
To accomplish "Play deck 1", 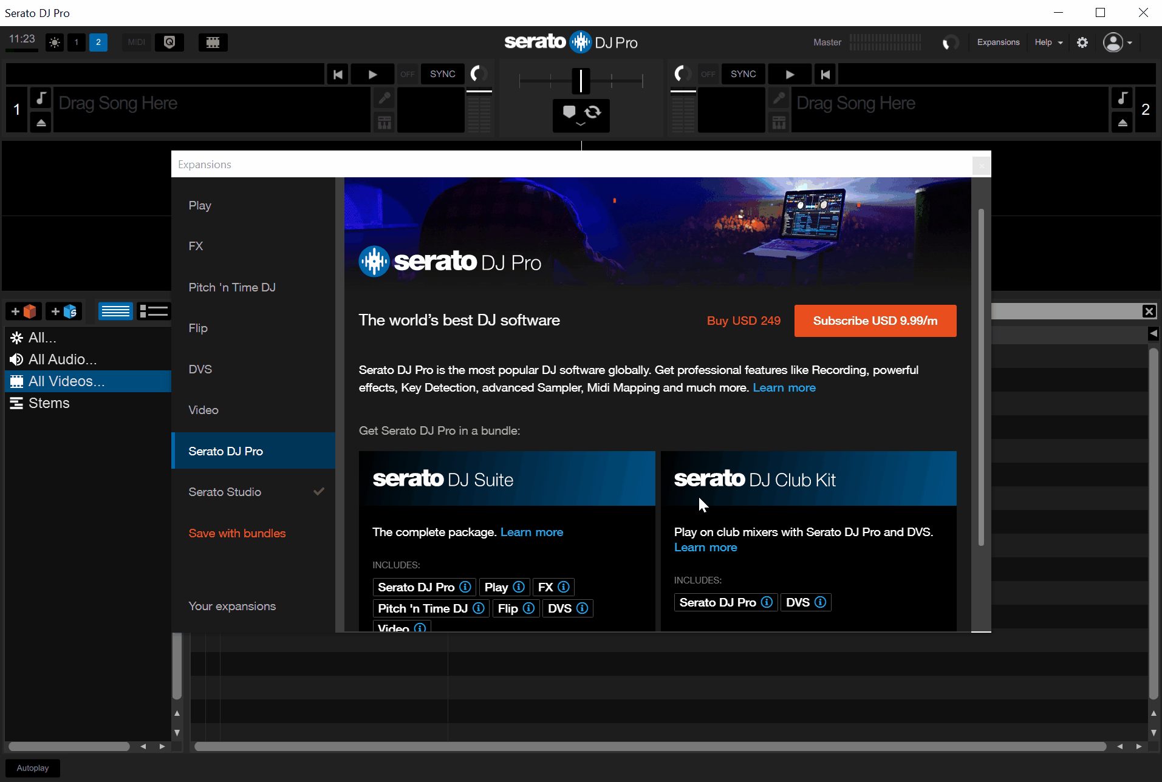I will pyautogui.click(x=372, y=74).
